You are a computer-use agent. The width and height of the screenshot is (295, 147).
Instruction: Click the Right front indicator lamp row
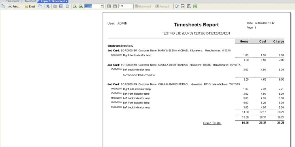pyautogui.click(x=196, y=55)
